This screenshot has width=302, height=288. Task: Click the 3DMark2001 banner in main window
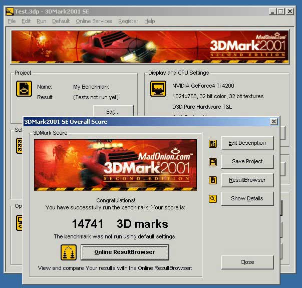150,47
